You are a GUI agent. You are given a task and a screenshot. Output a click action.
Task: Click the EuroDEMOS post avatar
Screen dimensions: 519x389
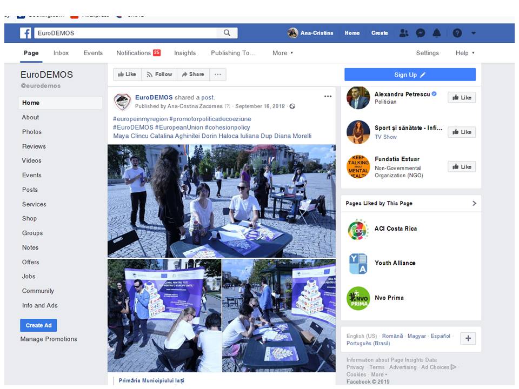tap(122, 102)
